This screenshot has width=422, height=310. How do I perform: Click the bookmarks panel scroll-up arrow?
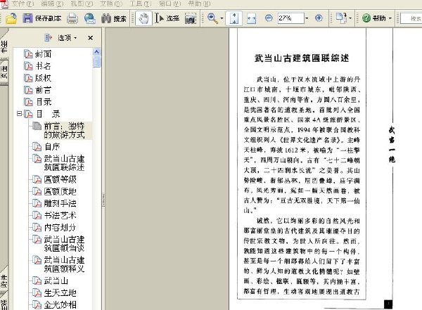pyautogui.click(x=96, y=52)
